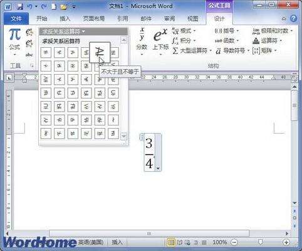Click the 100% zoom level button
The width and height of the screenshot is (302, 251).
(220, 242)
